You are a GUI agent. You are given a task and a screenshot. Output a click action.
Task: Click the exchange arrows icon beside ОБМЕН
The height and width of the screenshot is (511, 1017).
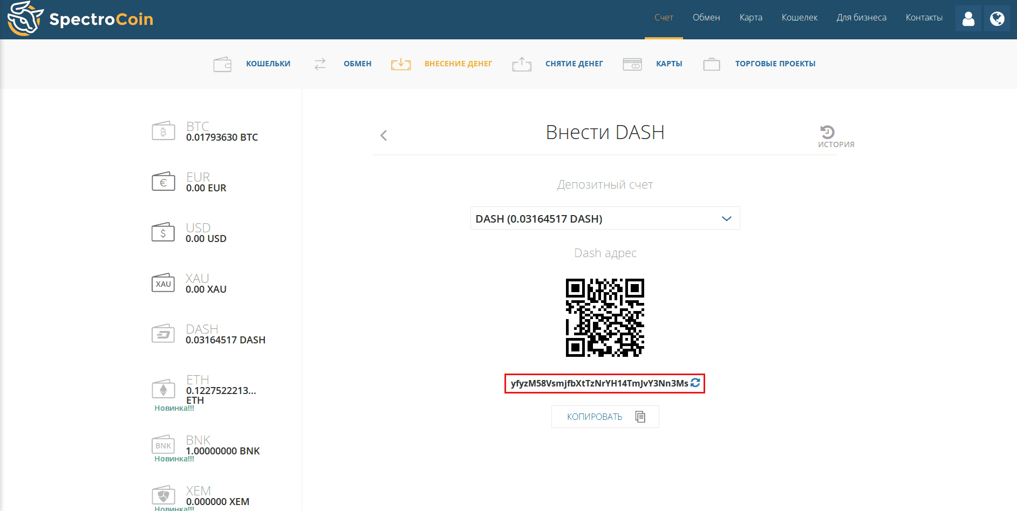pos(320,64)
